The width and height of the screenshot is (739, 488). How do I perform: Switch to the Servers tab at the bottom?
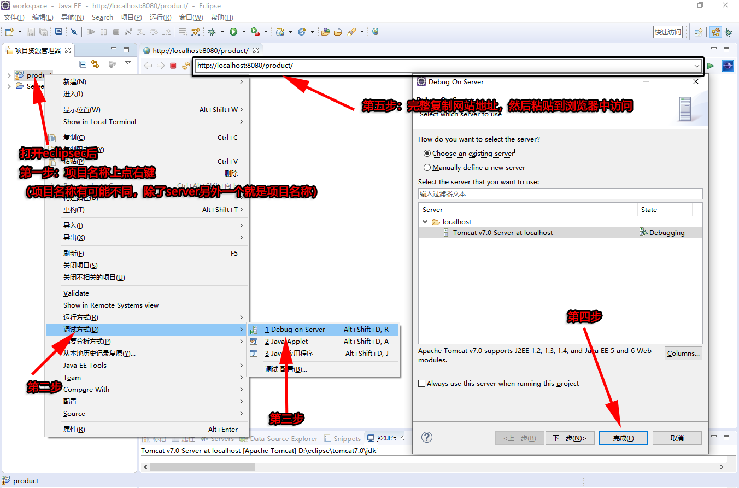pyautogui.click(x=219, y=439)
